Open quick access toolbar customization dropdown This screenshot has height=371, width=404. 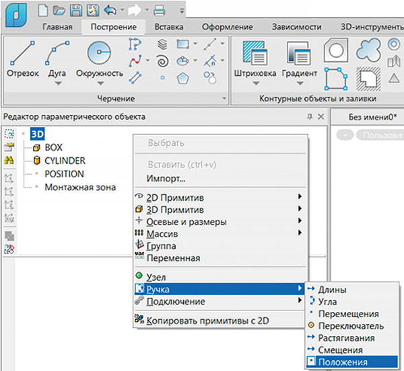tap(182, 11)
